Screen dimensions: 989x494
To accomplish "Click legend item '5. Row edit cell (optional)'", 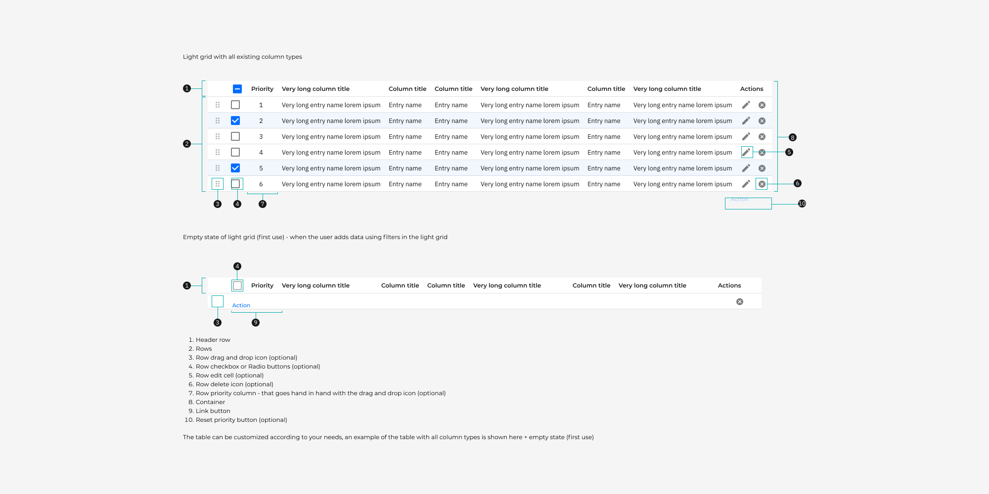I will [226, 375].
